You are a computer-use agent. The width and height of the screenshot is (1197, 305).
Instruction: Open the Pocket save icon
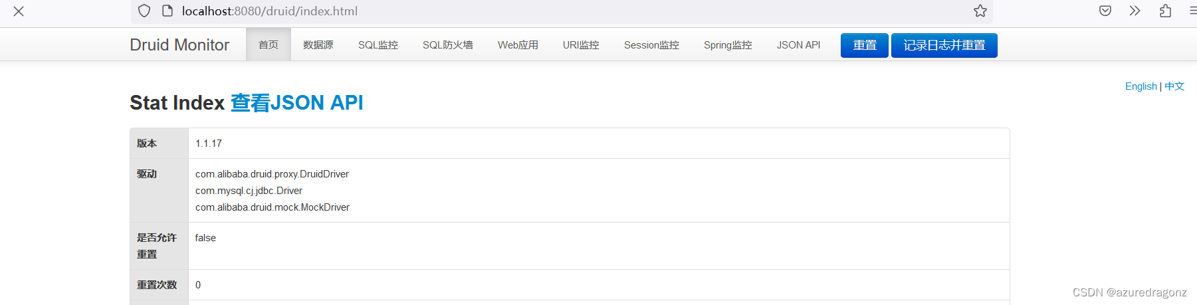coord(1105,11)
